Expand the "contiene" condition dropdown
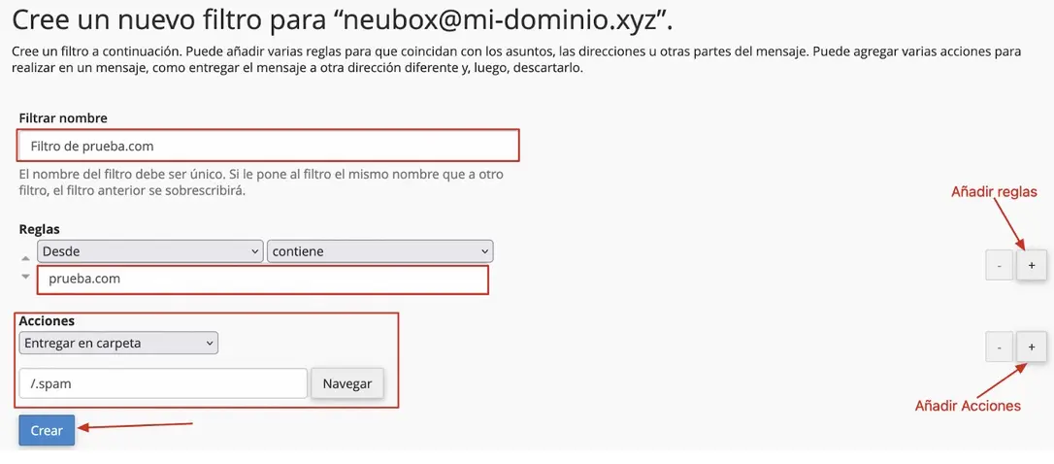Screen dimensions: 1054x464 [379, 251]
